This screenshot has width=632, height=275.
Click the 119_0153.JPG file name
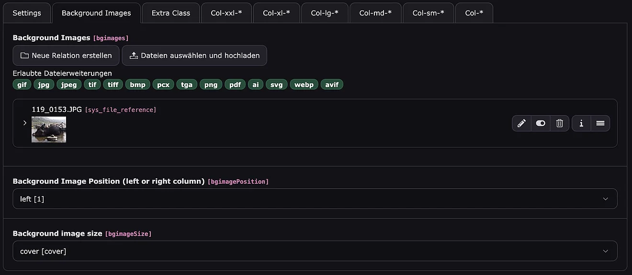pos(56,110)
